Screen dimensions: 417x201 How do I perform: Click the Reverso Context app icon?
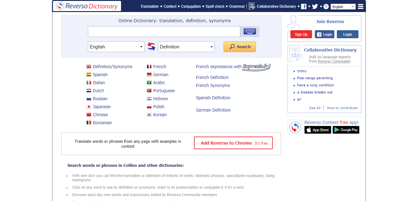295,127
